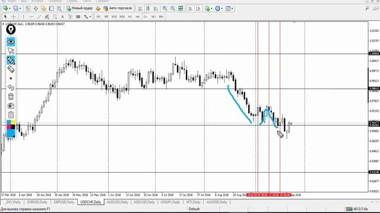Toggle chart shift
This screenshot has width=380, height=213.
198,8
